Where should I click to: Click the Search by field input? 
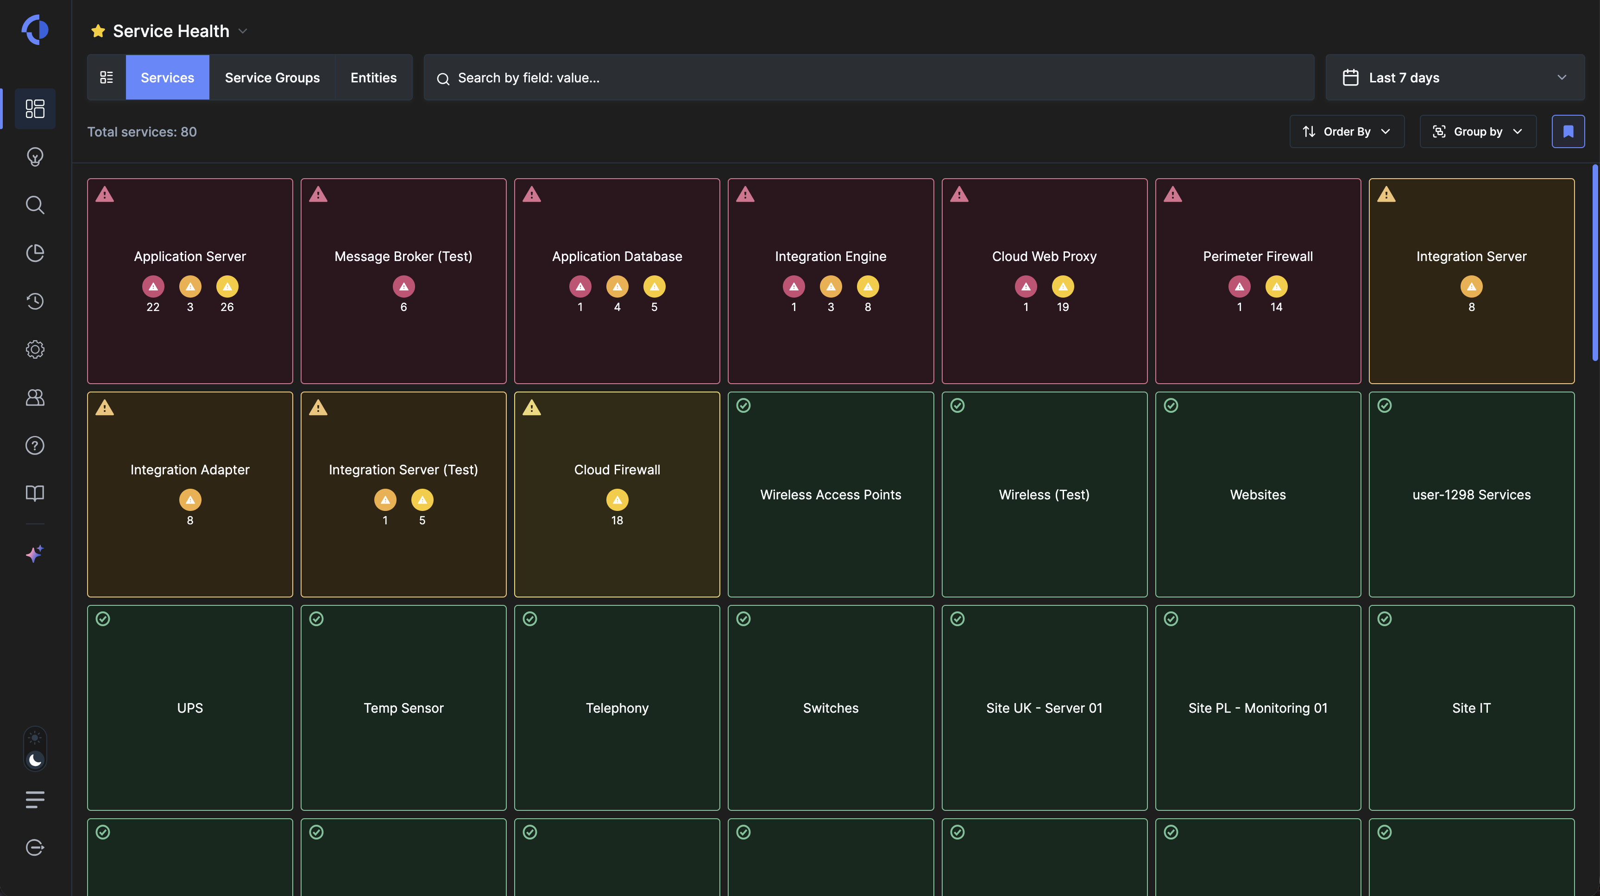point(868,78)
